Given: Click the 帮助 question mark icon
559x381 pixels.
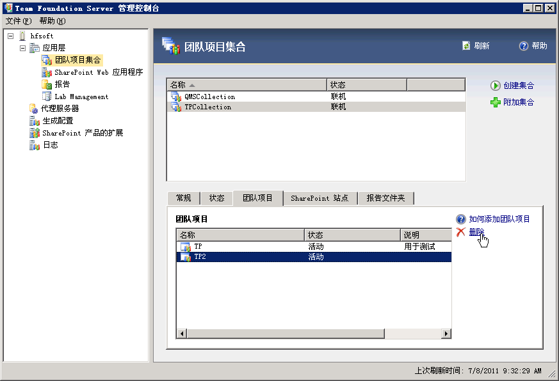Looking at the screenshot, I should pyautogui.click(x=523, y=46).
